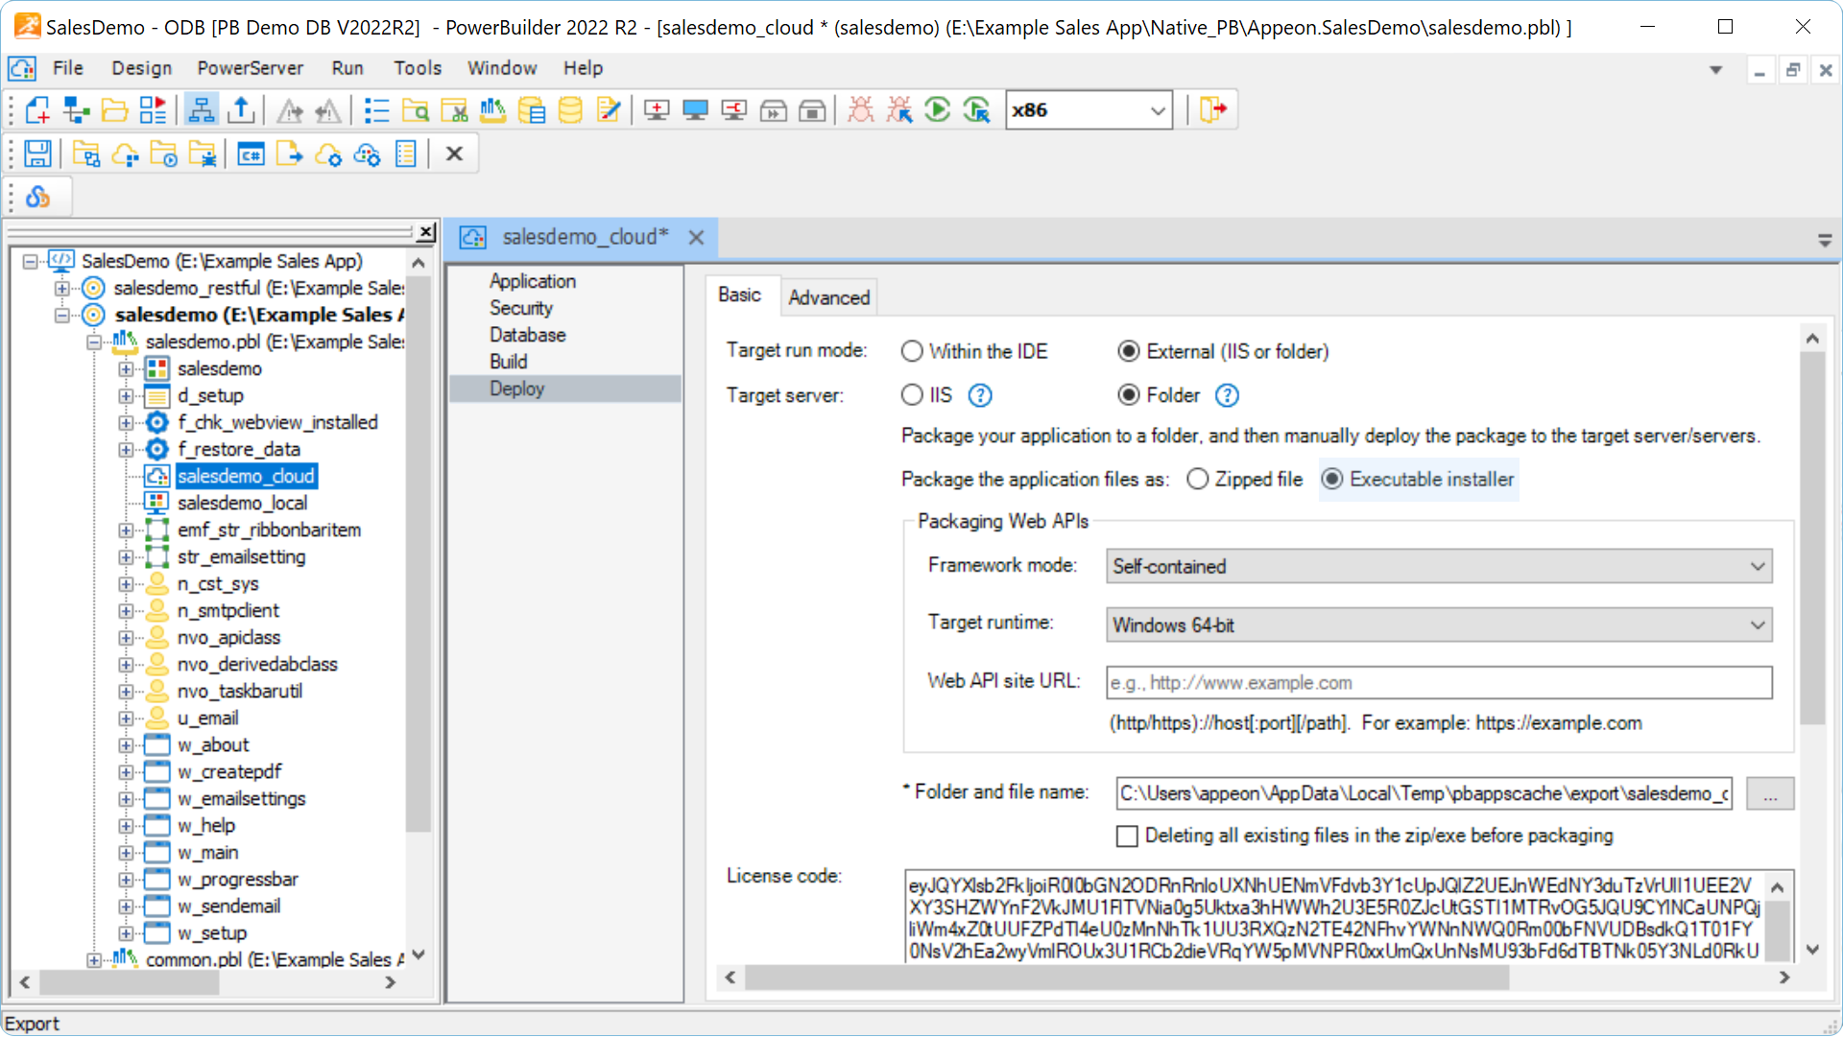Image resolution: width=1843 pixels, height=1037 pixels.
Task: Open the Library painter books icon
Action: pyautogui.click(x=492, y=110)
